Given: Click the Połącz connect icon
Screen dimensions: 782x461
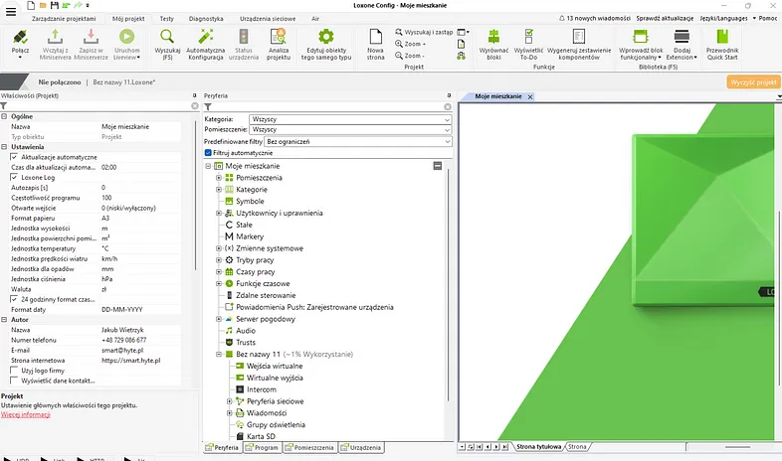Looking at the screenshot, I should pos(20,38).
